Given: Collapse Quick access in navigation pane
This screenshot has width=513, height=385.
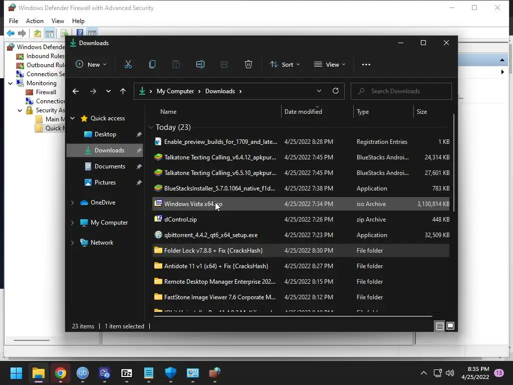Looking at the screenshot, I should coord(73,118).
